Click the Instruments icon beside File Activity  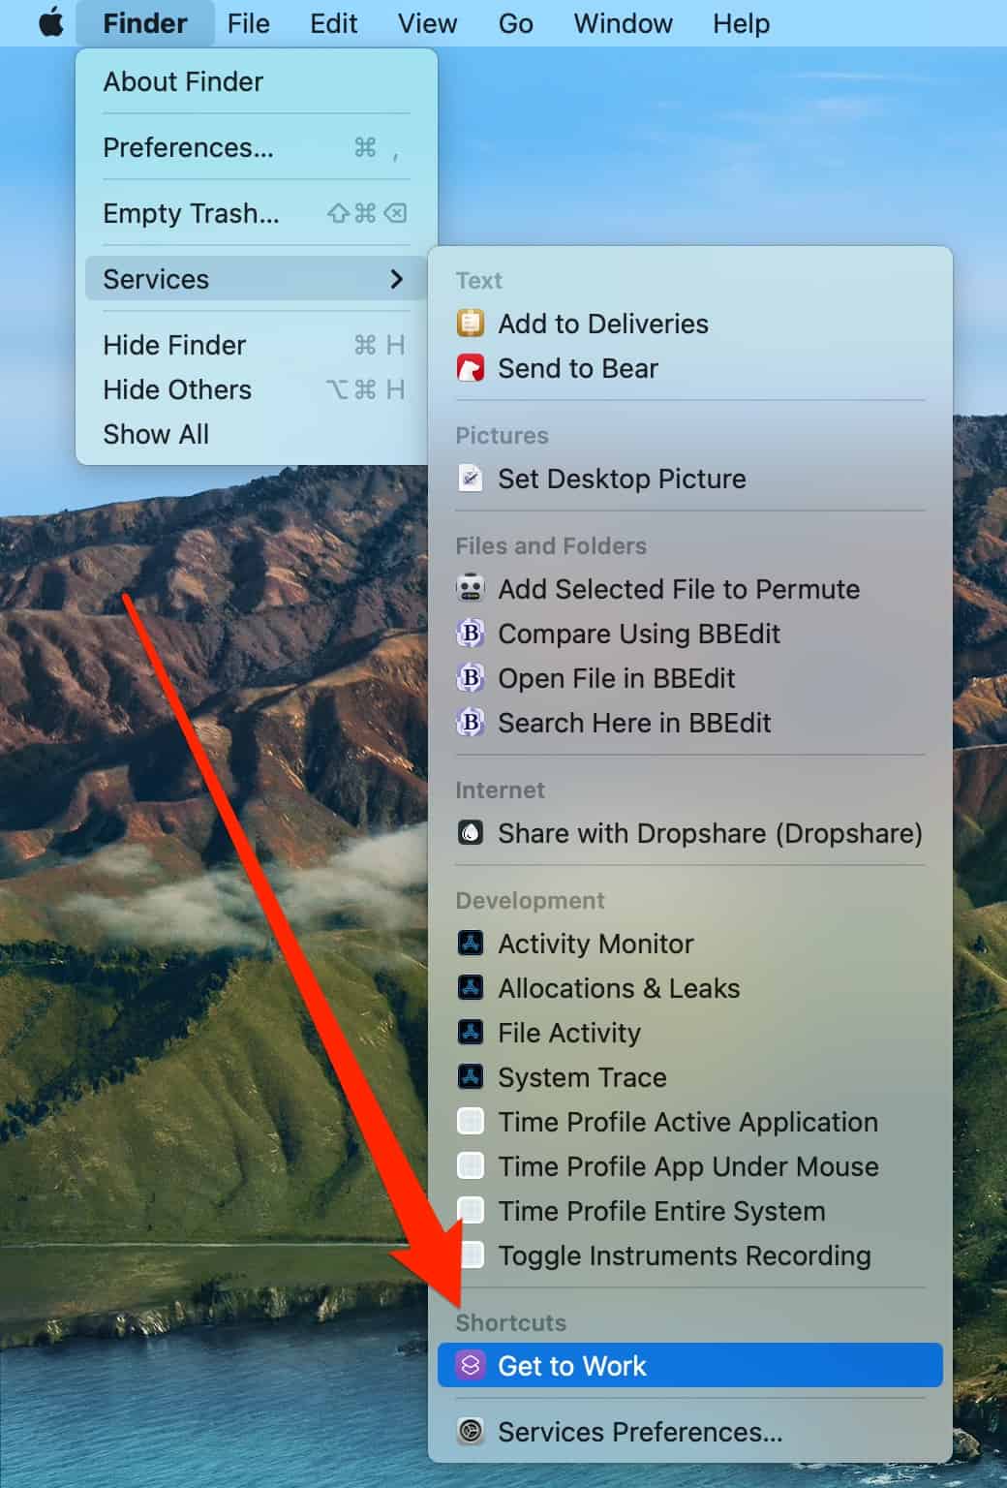pyautogui.click(x=471, y=1033)
